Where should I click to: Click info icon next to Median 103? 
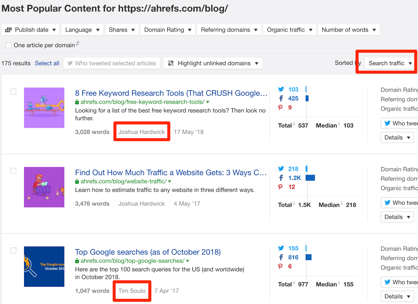(339, 124)
